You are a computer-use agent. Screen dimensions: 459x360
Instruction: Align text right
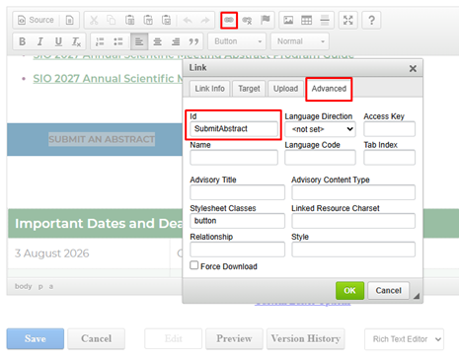pos(176,41)
